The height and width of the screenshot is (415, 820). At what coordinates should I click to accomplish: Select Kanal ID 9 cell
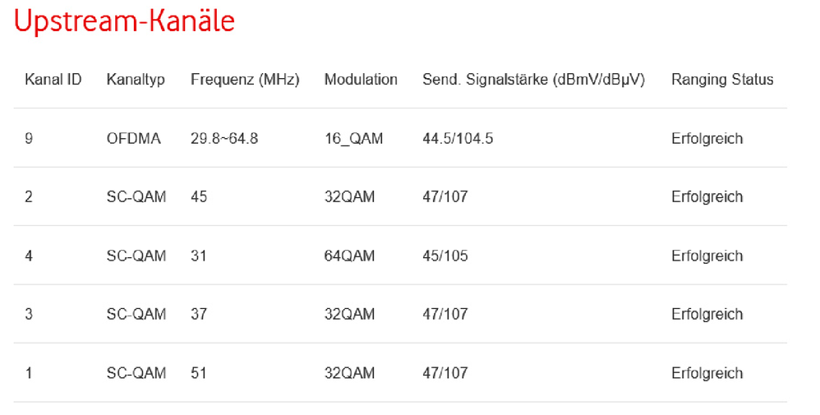(30, 139)
